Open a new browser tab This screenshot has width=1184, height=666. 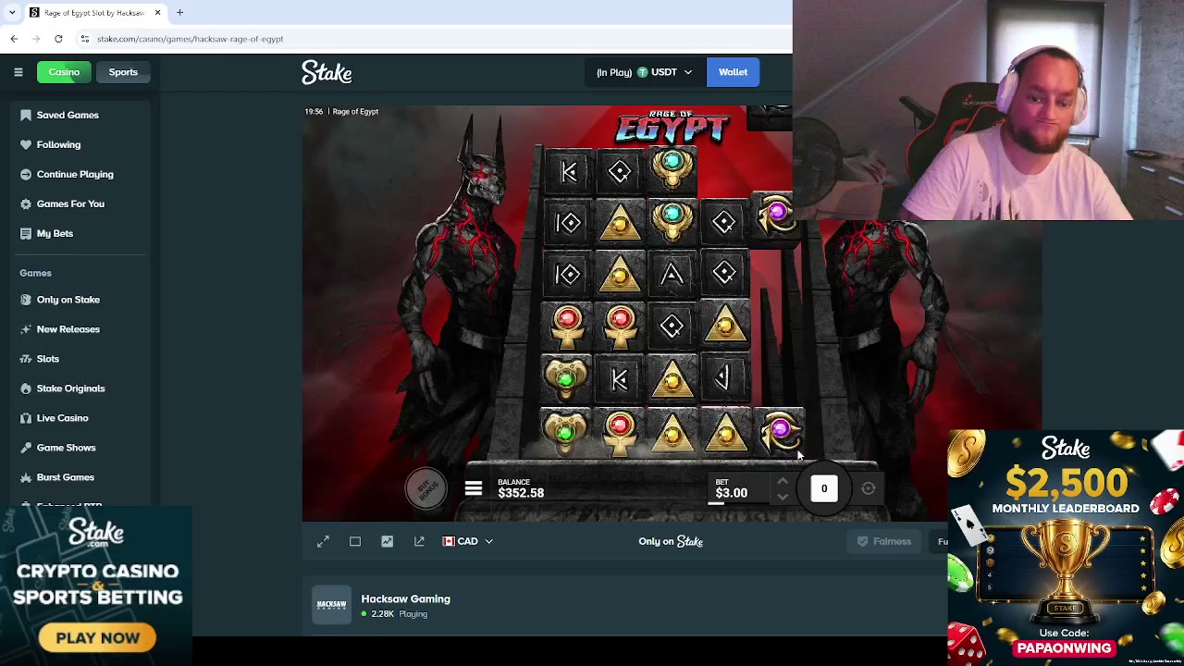click(x=180, y=13)
